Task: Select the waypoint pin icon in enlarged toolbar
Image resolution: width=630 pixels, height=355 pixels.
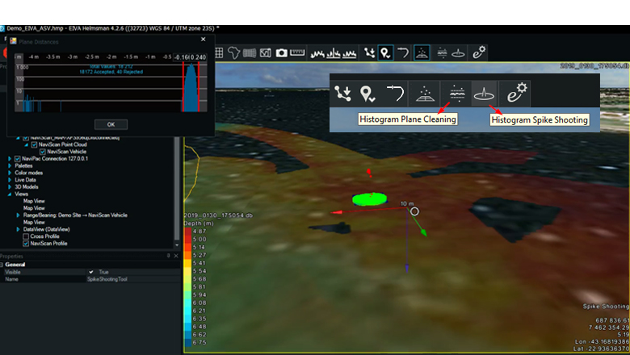Action: coord(367,94)
